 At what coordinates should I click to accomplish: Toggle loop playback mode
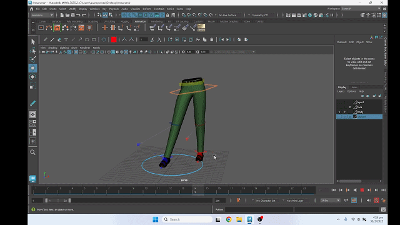(x=346, y=201)
